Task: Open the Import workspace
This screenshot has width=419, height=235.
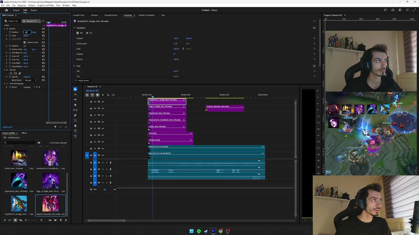Action: coord(16,10)
